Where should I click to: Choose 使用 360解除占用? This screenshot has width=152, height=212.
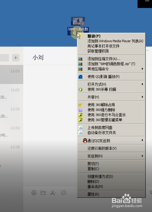[111, 105]
